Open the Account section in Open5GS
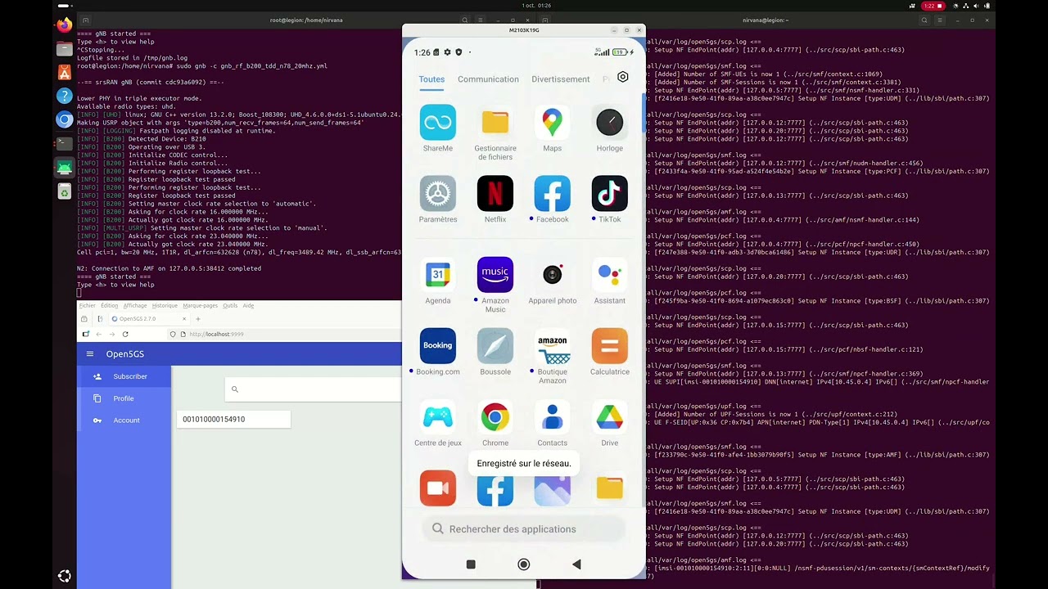Viewport: 1048px width, 589px height. pyautogui.click(x=124, y=420)
